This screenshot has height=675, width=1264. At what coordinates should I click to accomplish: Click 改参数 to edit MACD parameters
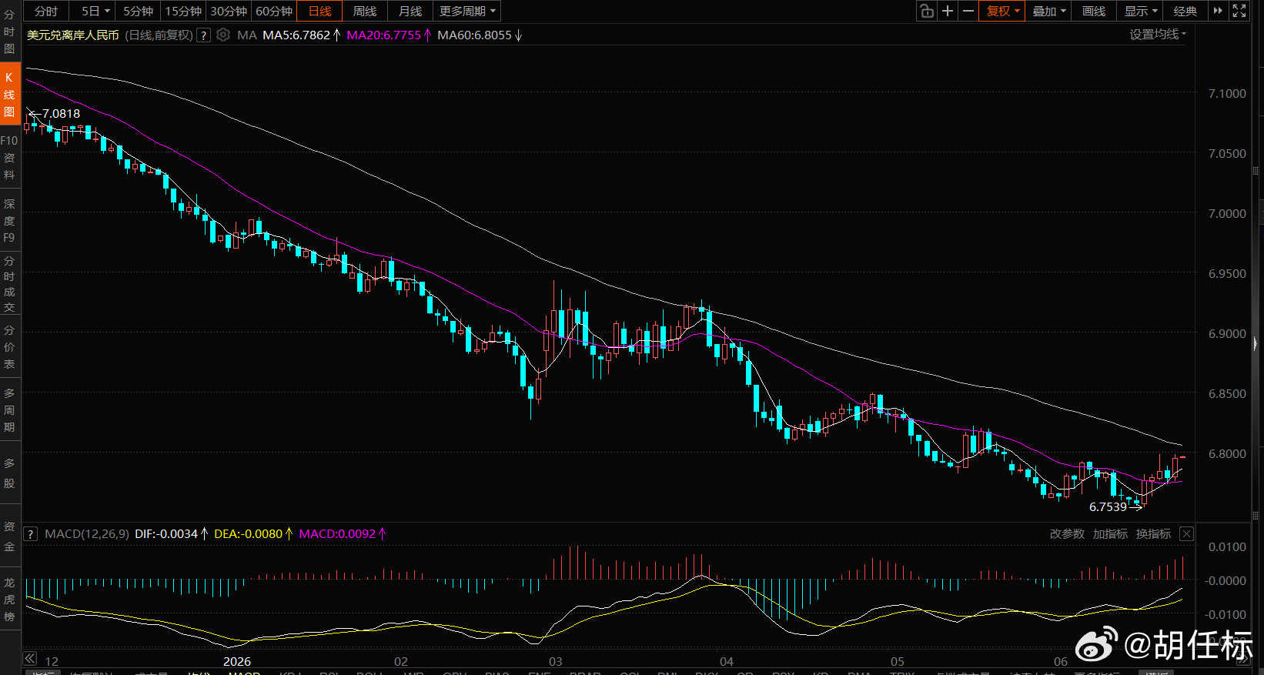pyautogui.click(x=1067, y=533)
